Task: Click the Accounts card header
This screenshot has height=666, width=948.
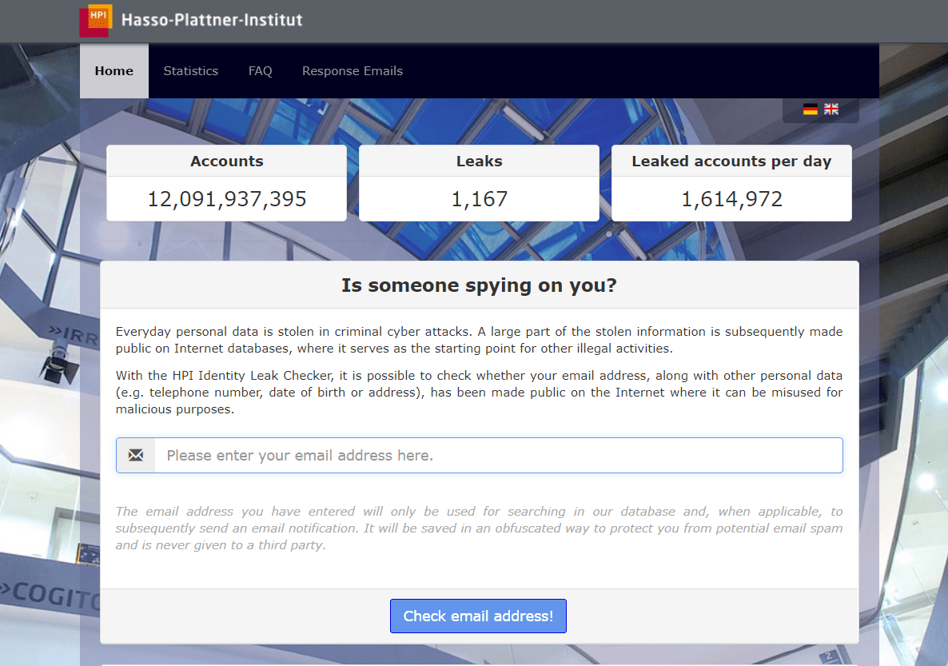Action: [226, 162]
